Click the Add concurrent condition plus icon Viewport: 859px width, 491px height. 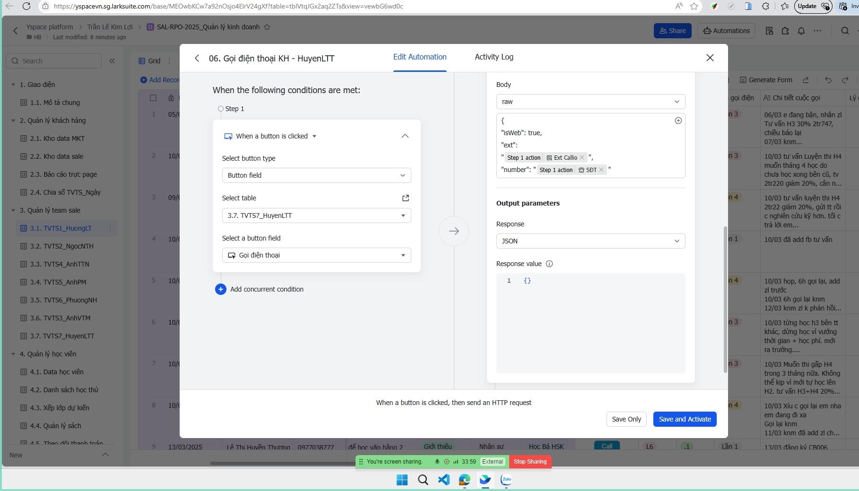click(x=220, y=289)
